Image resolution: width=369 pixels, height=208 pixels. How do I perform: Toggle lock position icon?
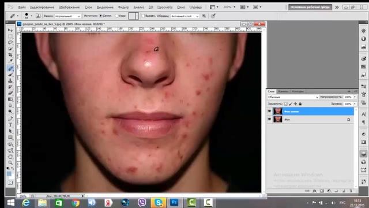(x=295, y=104)
